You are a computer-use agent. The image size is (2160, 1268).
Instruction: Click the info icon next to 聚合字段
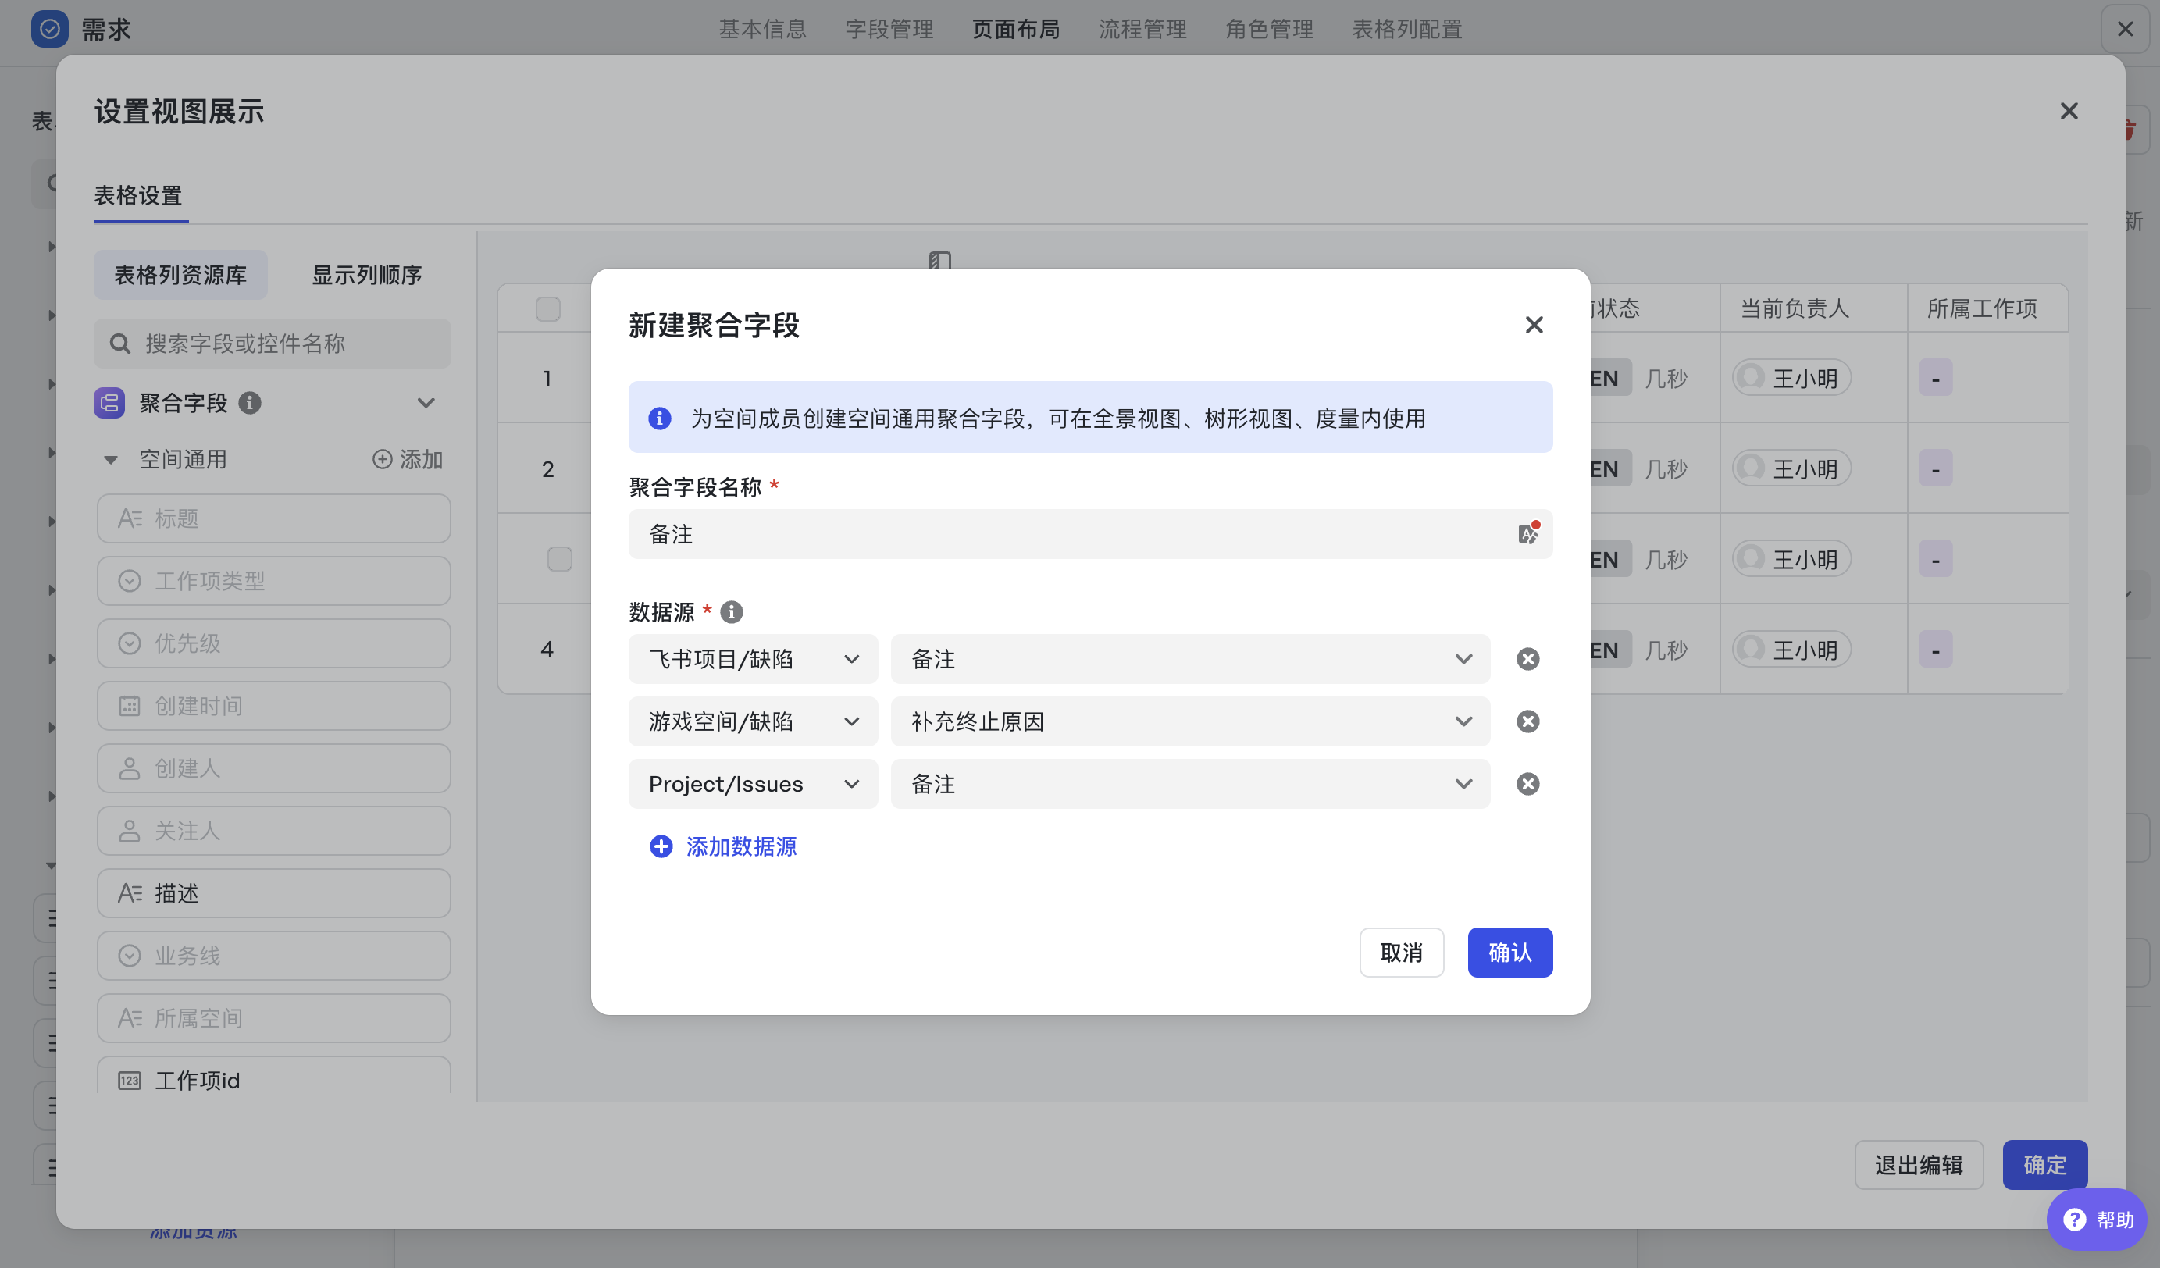pyautogui.click(x=249, y=403)
